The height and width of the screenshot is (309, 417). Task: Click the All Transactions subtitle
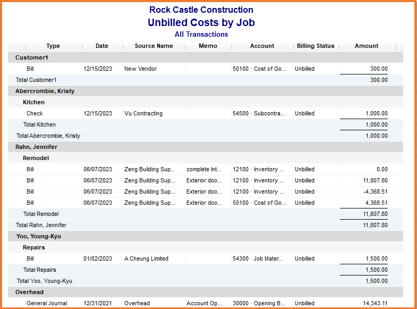(x=201, y=35)
